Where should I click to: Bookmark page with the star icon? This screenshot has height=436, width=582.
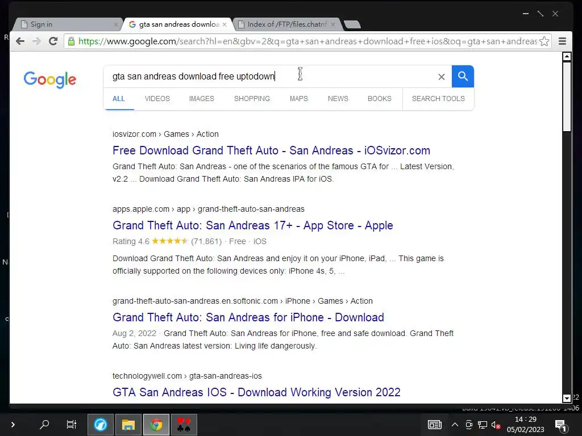click(544, 41)
